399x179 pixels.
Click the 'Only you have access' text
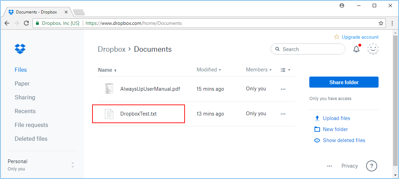[330, 99]
